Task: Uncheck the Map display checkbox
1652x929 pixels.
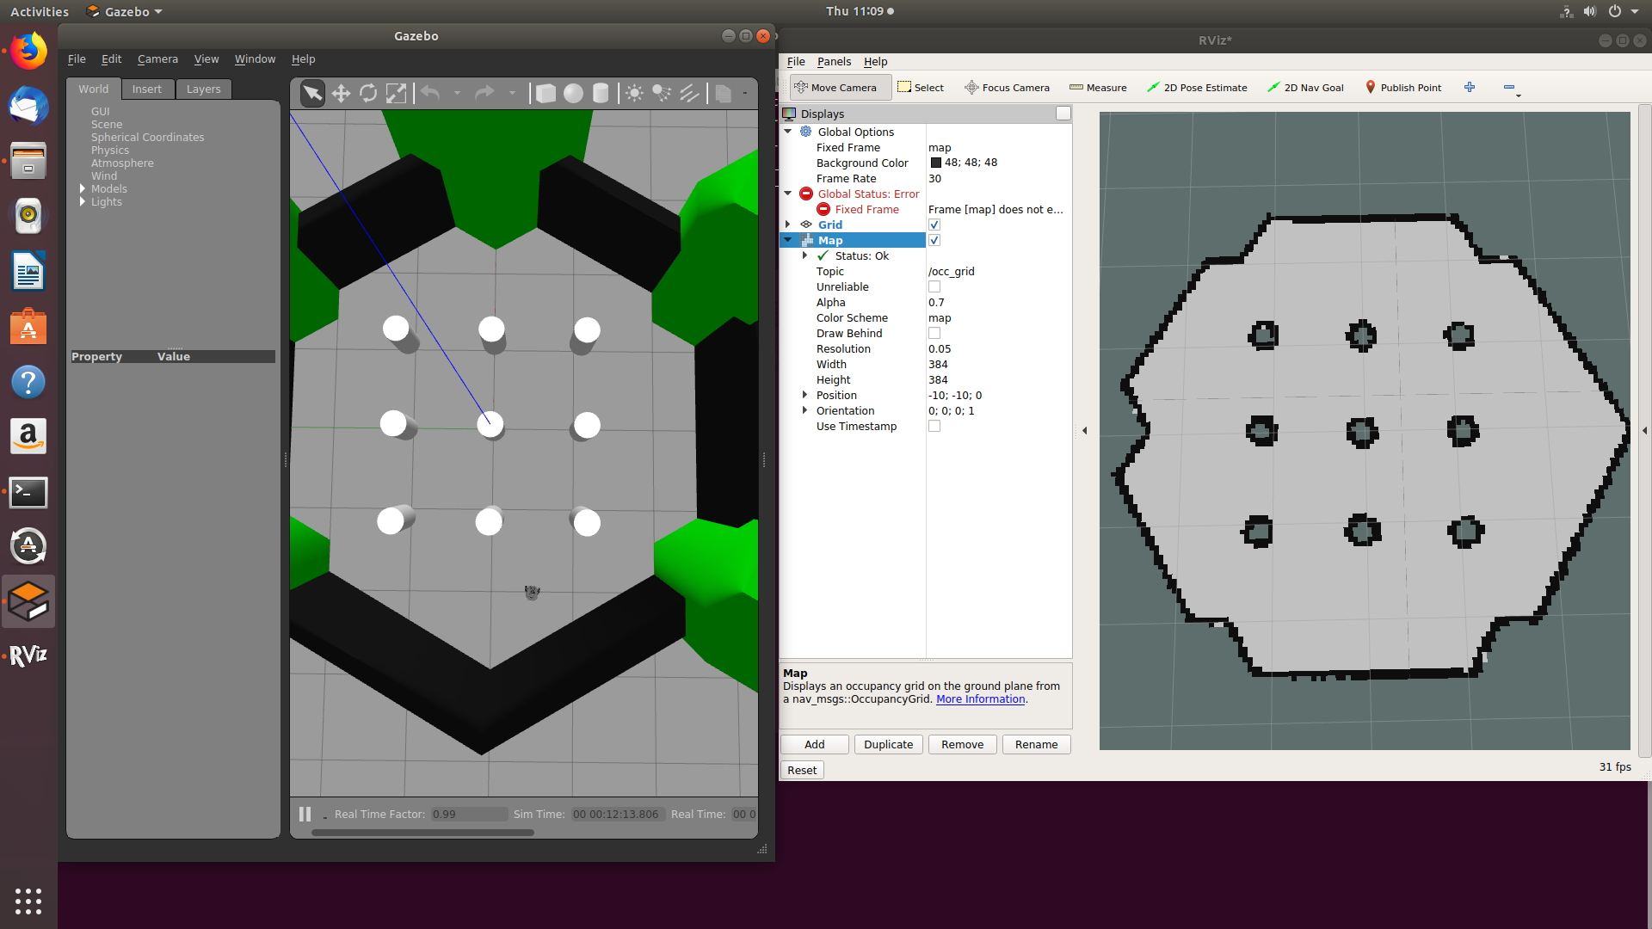Action: tap(934, 240)
